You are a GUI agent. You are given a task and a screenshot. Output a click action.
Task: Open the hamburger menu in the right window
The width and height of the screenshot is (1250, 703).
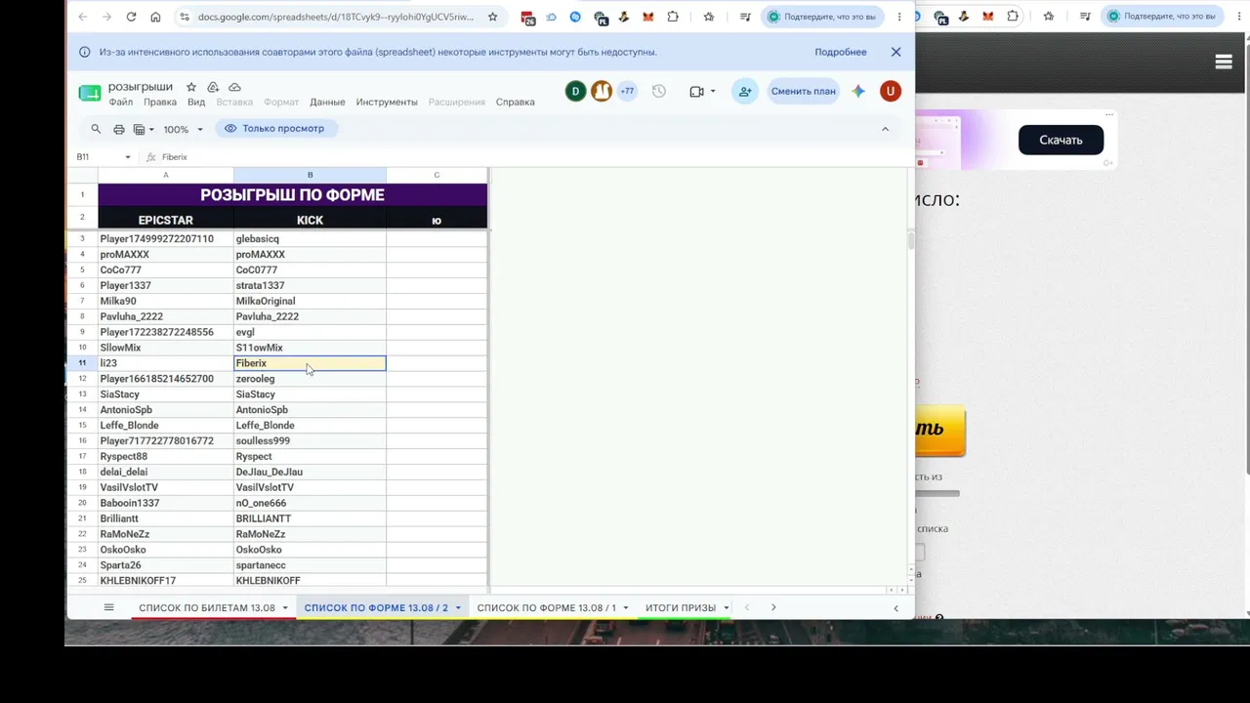pos(1224,62)
